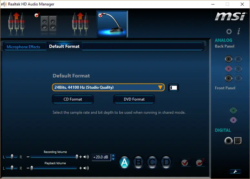250x179 pixels.
Task: Click the green Front Panel jack
Action: click(234, 110)
